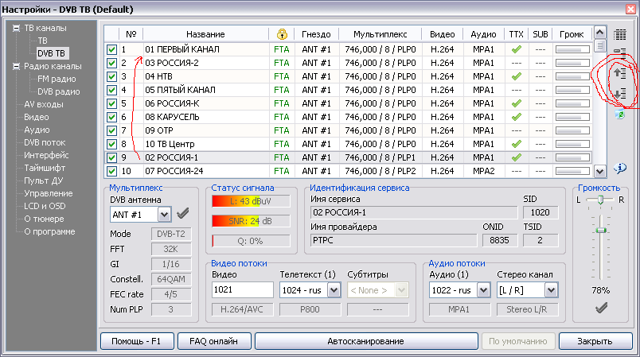Click the recycle bin delete icon

pyautogui.click(x=620, y=115)
